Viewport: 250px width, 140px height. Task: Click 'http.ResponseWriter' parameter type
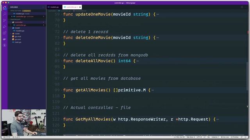(142, 119)
